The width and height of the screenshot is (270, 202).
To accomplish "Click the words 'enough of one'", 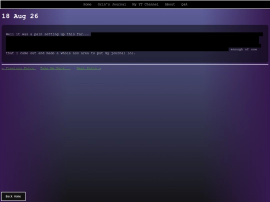I will [243, 49].
